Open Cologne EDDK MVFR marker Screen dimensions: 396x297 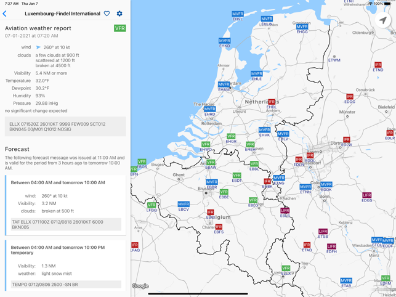coord(326,184)
